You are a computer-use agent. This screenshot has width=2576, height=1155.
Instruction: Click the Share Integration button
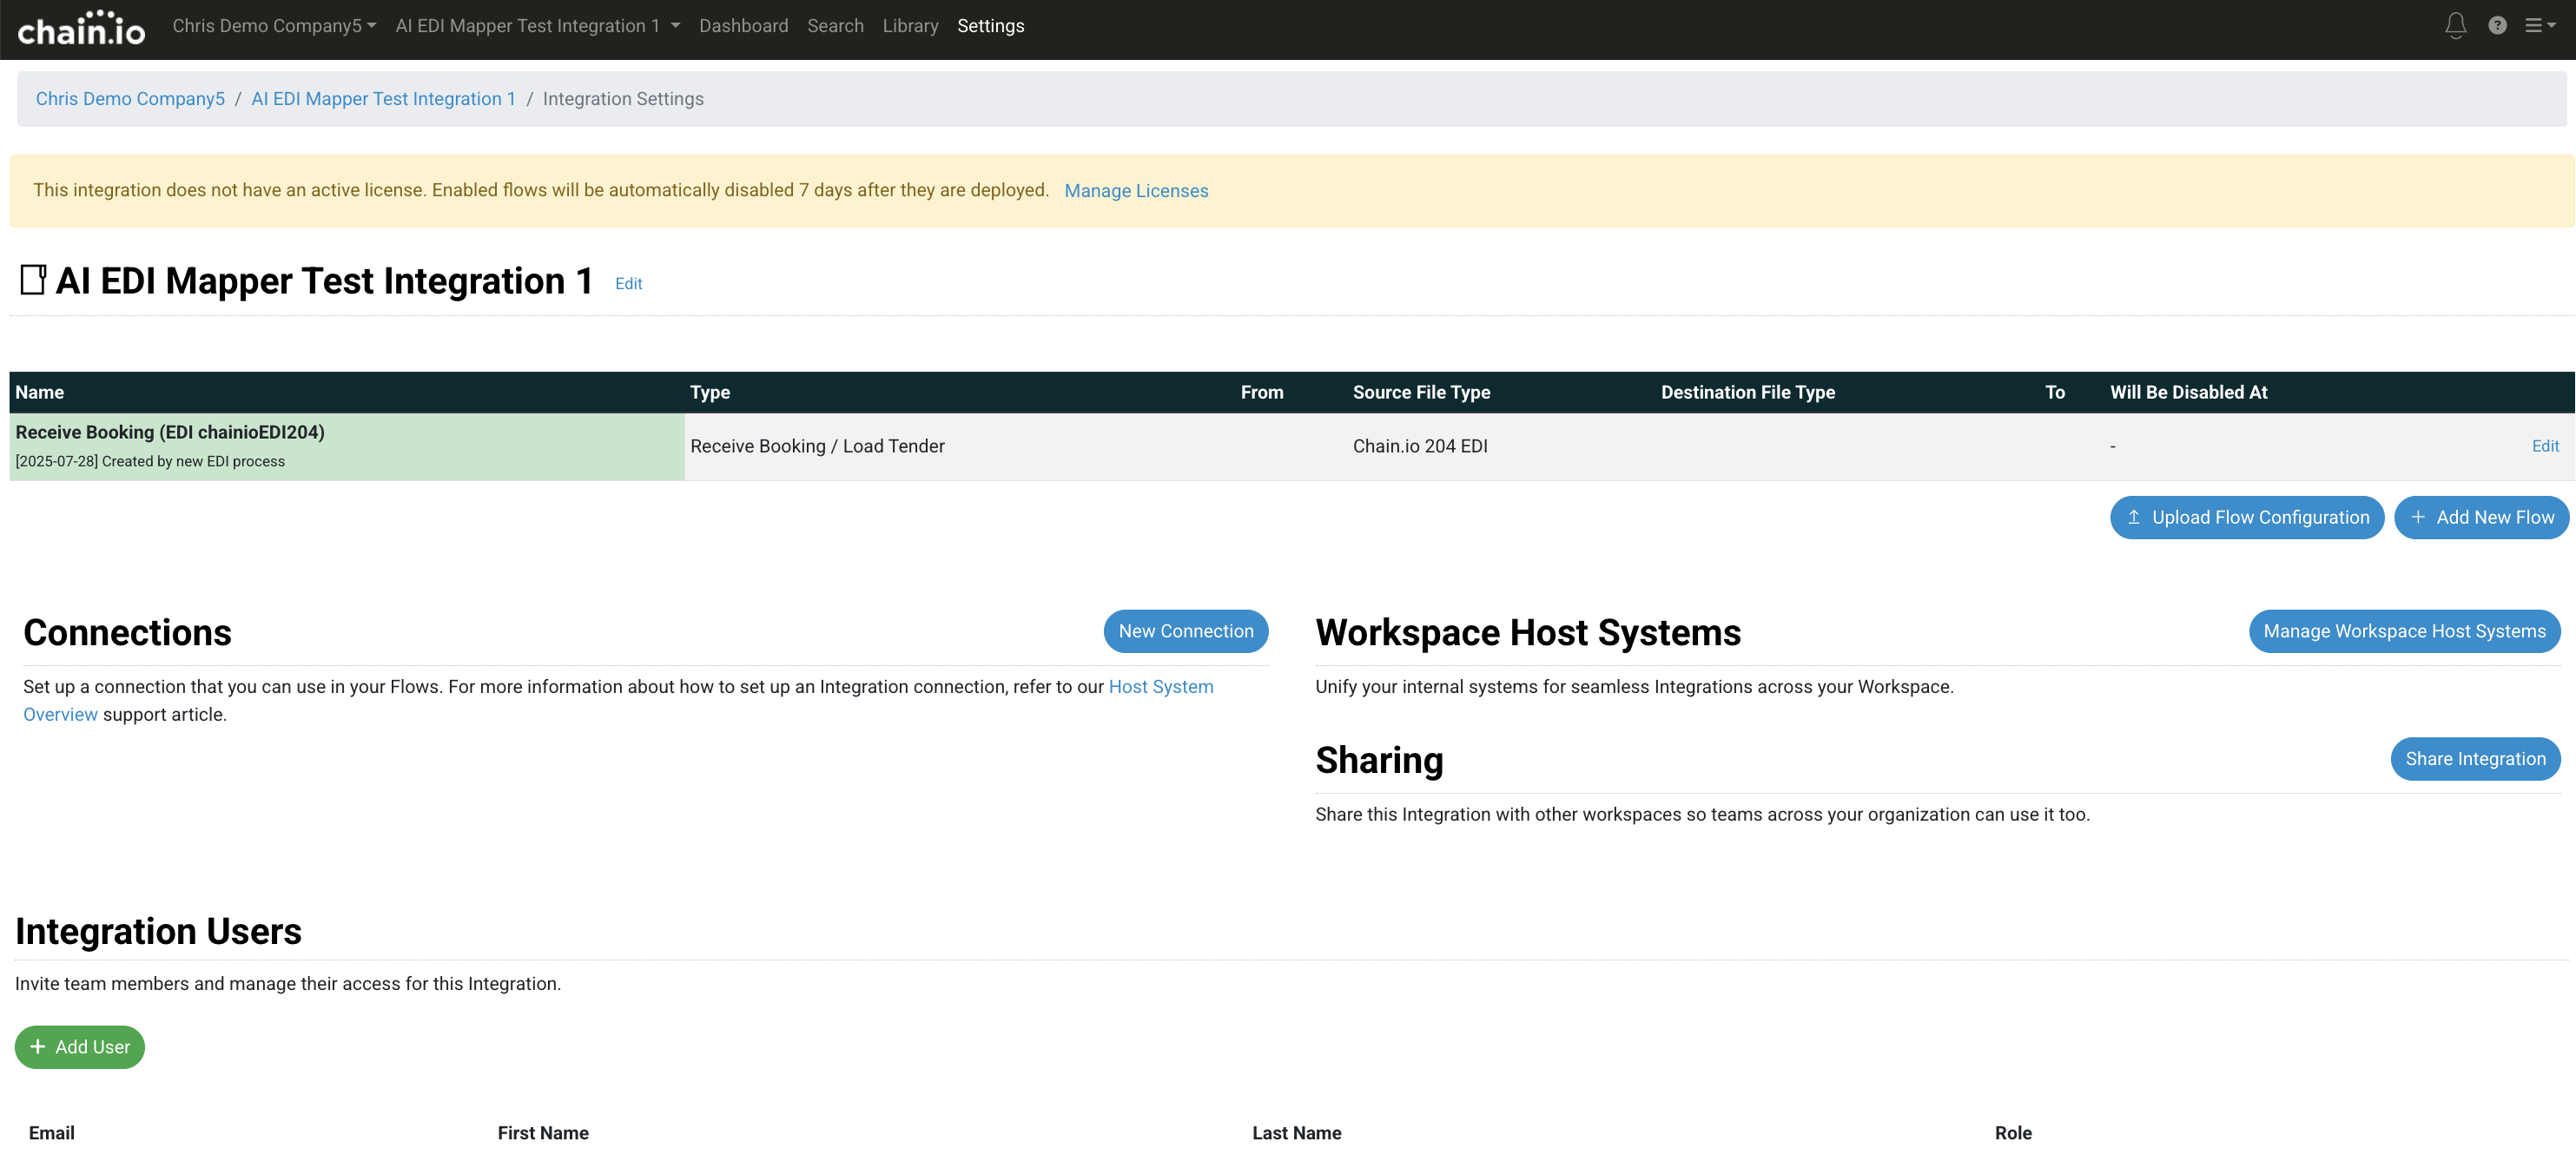2474,759
